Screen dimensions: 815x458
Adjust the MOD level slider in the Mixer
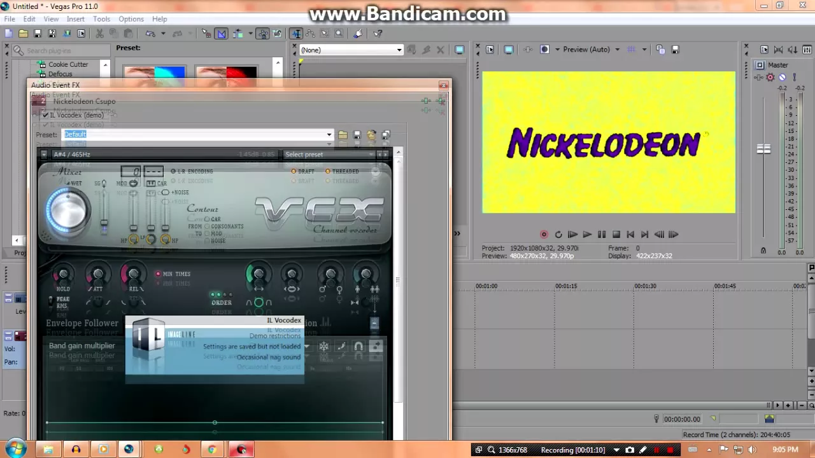[x=133, y=228]
